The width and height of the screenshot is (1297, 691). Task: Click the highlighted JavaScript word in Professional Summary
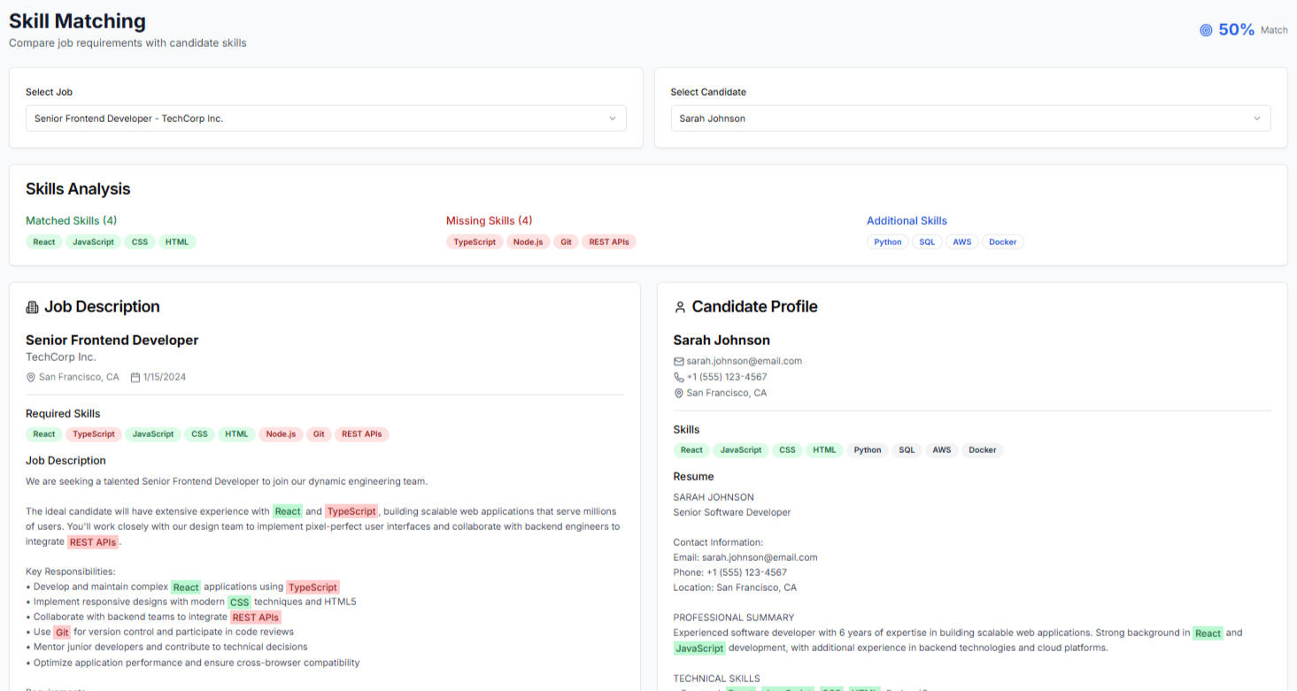pos(699,649)
